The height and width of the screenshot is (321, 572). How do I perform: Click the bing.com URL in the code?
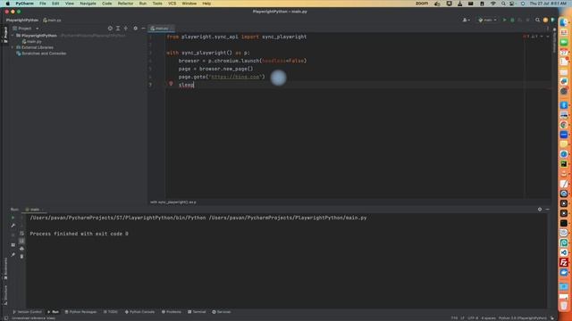click(235, 77)
